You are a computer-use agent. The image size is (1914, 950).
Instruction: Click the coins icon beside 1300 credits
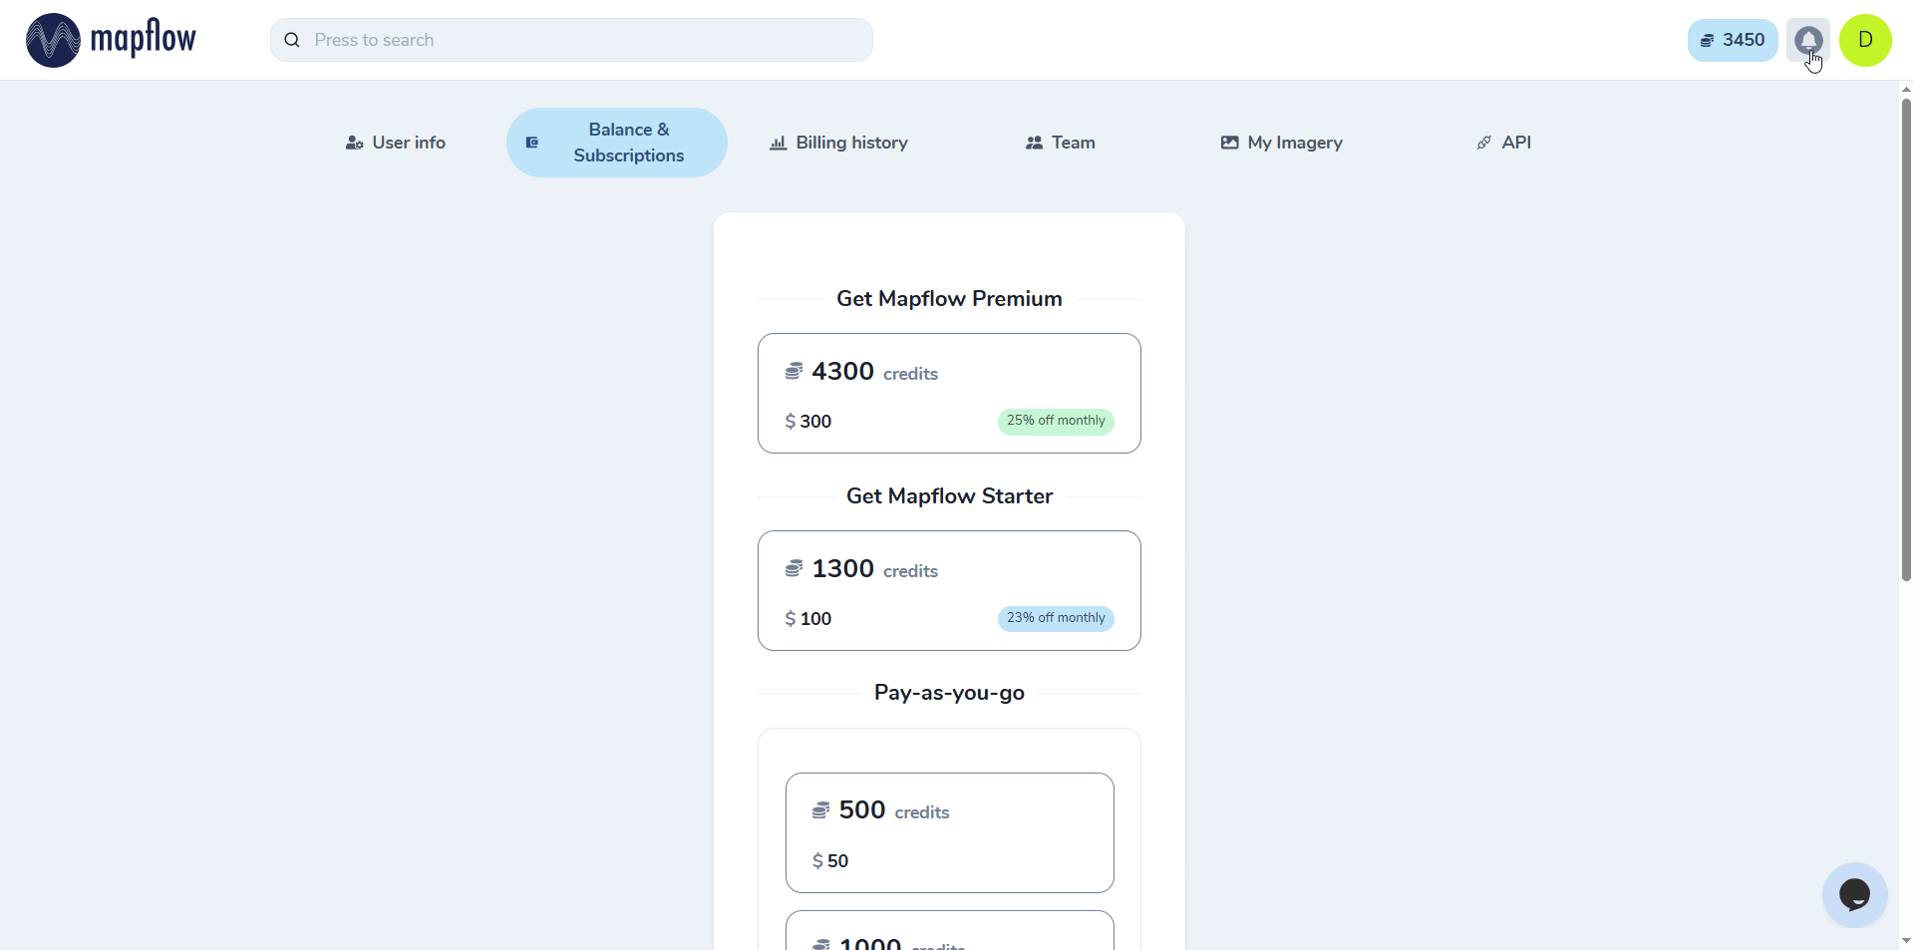(794, 569)
